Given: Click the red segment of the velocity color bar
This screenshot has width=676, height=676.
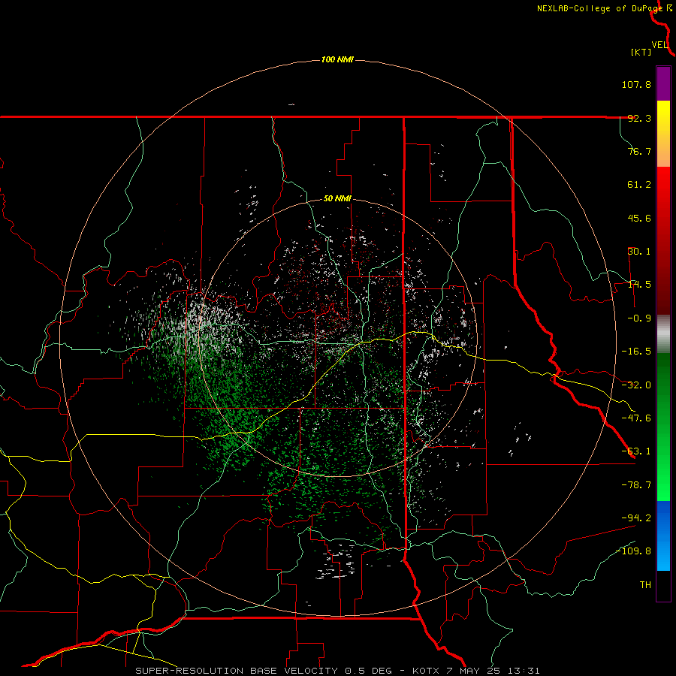Looking at the screenshot, I should pyautogui.click(x=663, y=240).
